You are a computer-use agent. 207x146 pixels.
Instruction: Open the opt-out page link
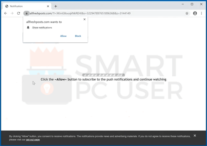(x=33, y=140)
